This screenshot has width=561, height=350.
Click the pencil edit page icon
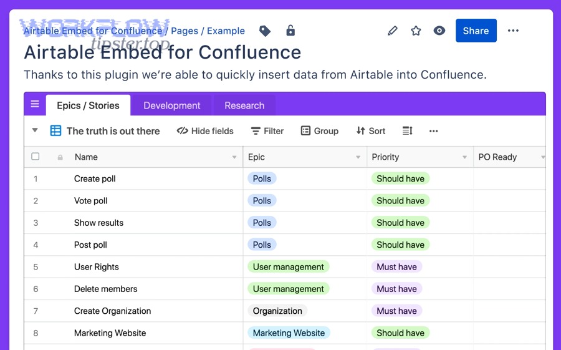(392, 31)
